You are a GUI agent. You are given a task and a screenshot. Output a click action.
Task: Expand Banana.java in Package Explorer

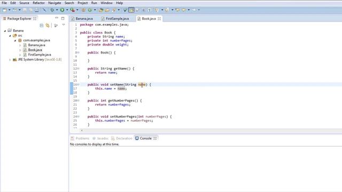tap(20, 45)
